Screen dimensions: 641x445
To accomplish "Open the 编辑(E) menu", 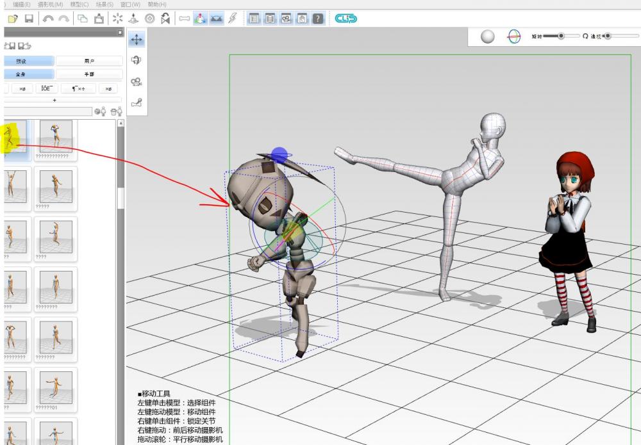I will pos(22,4).
